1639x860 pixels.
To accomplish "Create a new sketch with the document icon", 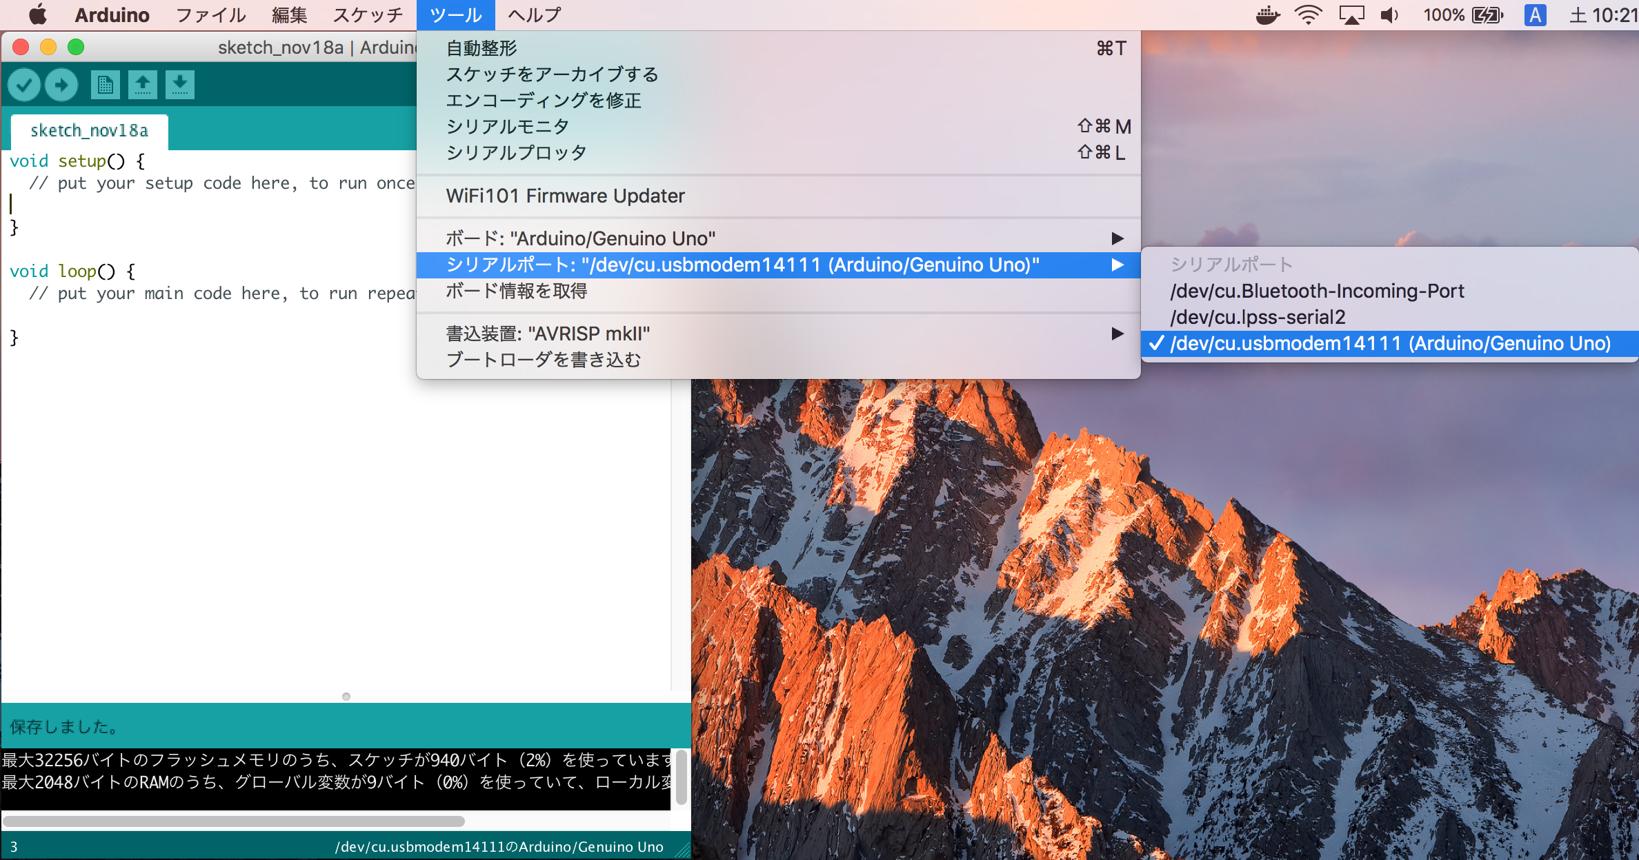I will pyautogui.click(x=105, y=85).
